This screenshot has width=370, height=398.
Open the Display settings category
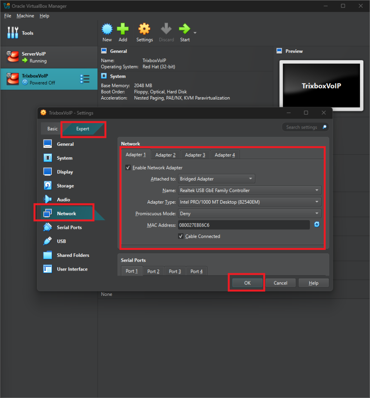(x=65, y=172)
